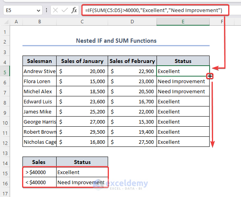Screen dimensions: 241x197
Task: Click Nicholas Cage's February sales cell
Action: 132,142
